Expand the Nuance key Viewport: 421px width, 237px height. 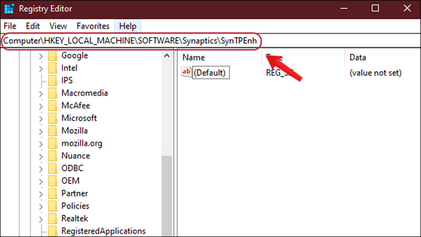tap(41, 156)
